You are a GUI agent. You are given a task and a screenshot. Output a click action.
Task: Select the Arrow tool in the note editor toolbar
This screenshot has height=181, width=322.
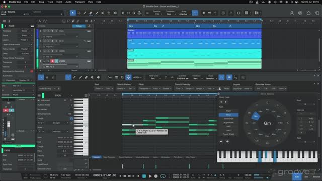pyautogui.click(x=68, y=77)
